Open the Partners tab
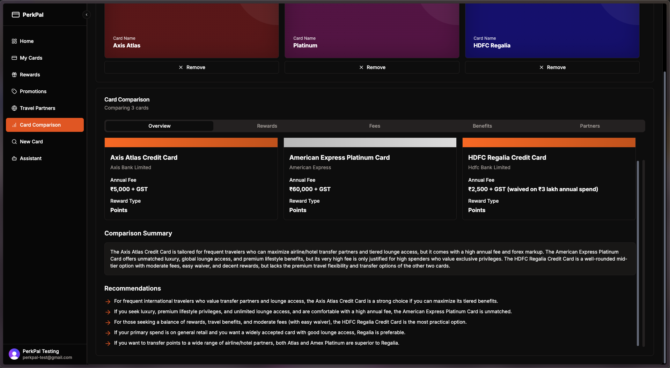Screen dimensions: 670x368 [590, 126]
